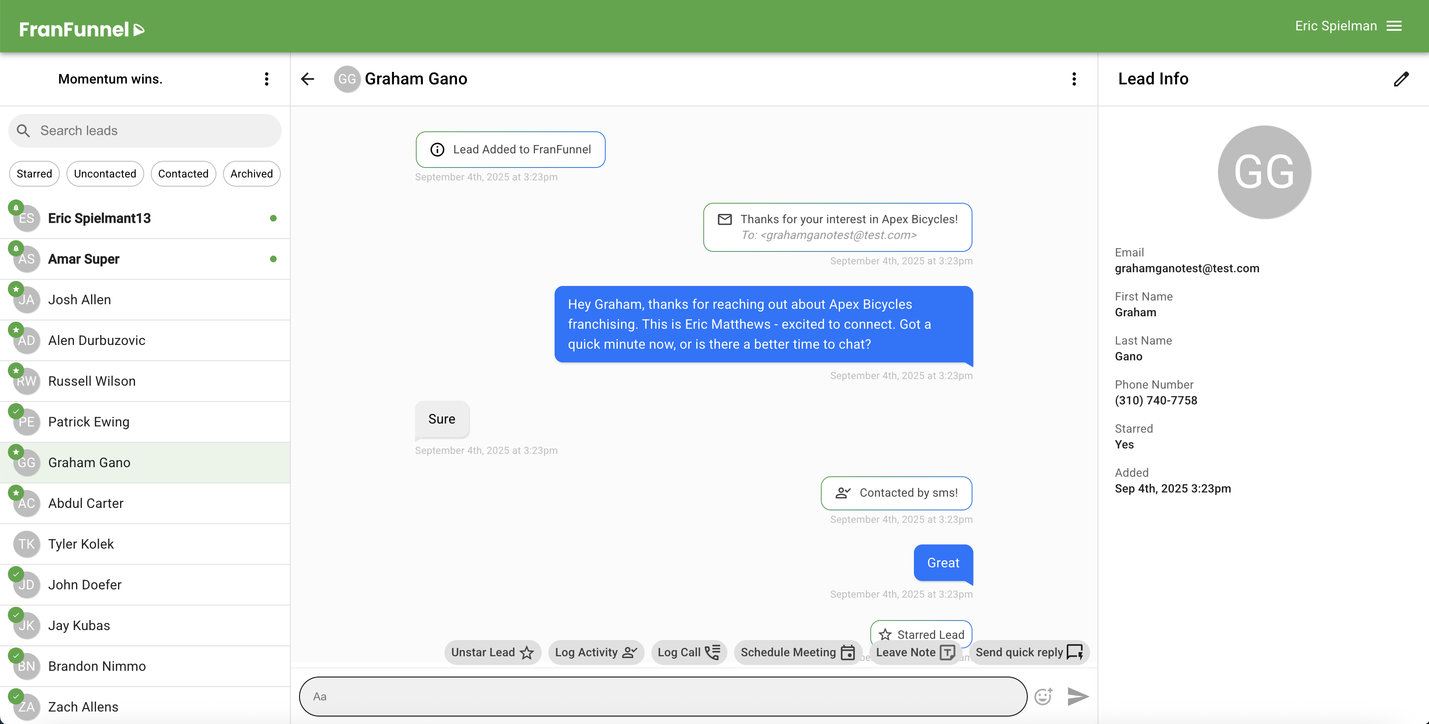1429x724 pixels.
Task: Select John Doefer in the lead list
Action: click(x=145, y=585)
